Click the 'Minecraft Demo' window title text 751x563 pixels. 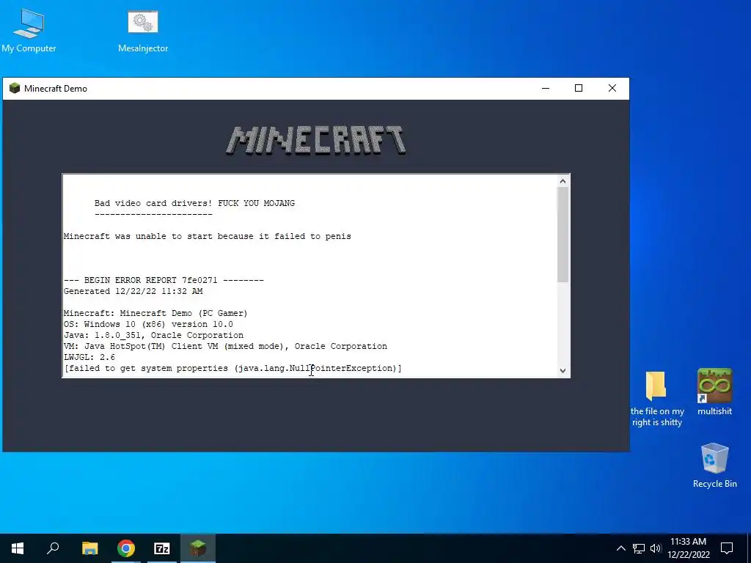pos(56,89)
